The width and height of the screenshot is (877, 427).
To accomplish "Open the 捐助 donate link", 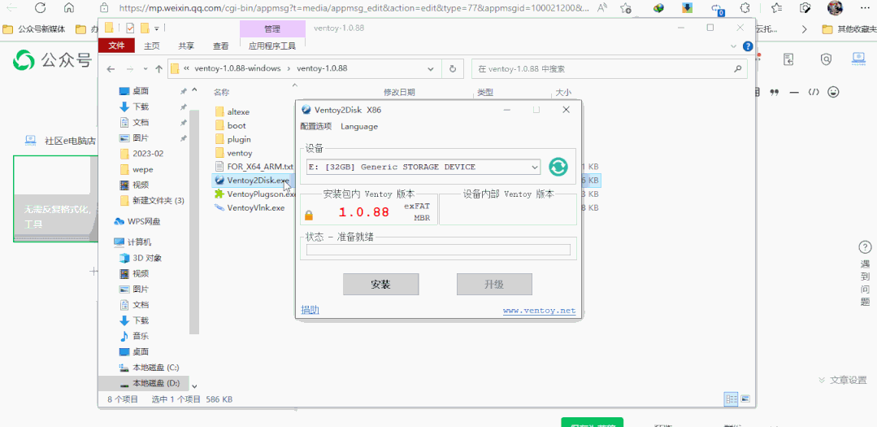I will (x=310, y=310).
